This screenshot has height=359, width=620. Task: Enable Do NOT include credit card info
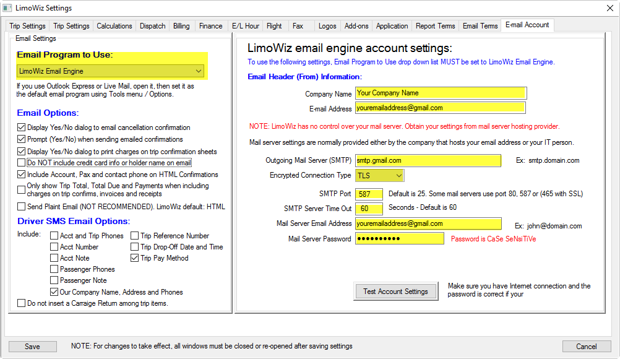pos(22,163)
